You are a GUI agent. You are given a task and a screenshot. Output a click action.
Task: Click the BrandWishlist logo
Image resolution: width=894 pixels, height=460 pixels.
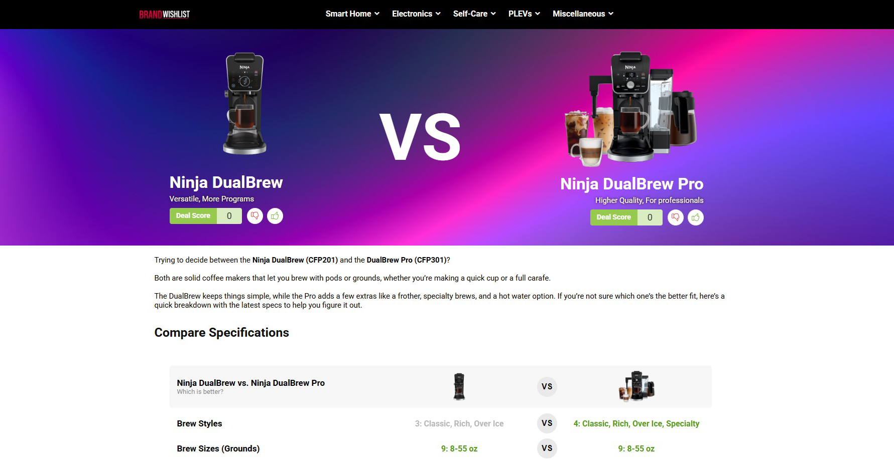pos(164,14)
